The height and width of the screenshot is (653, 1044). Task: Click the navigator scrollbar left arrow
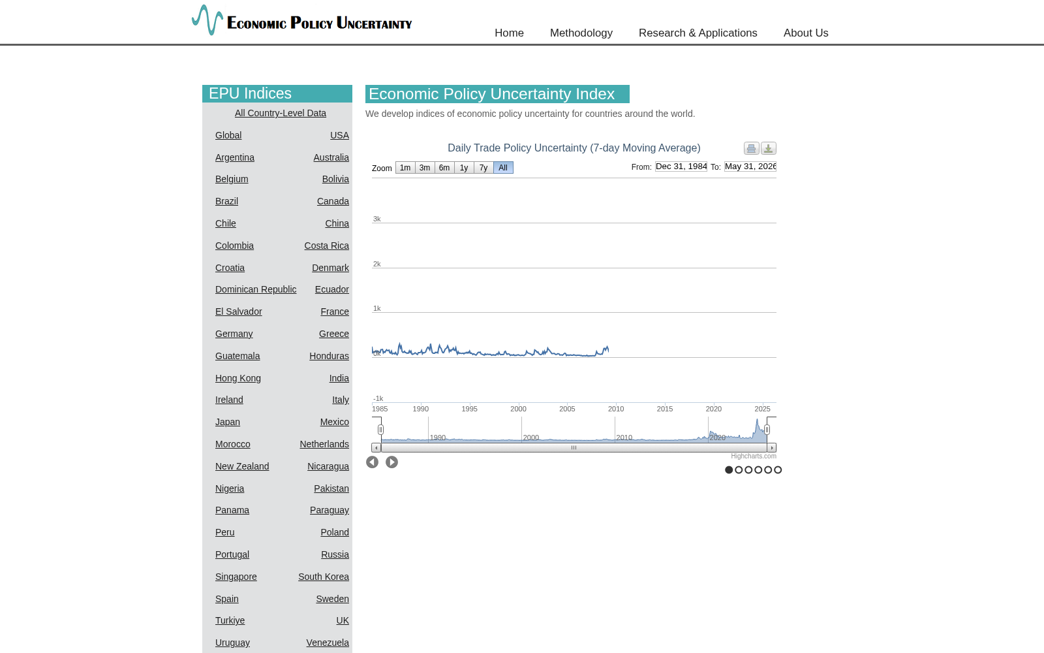click(x=376, y=448)
